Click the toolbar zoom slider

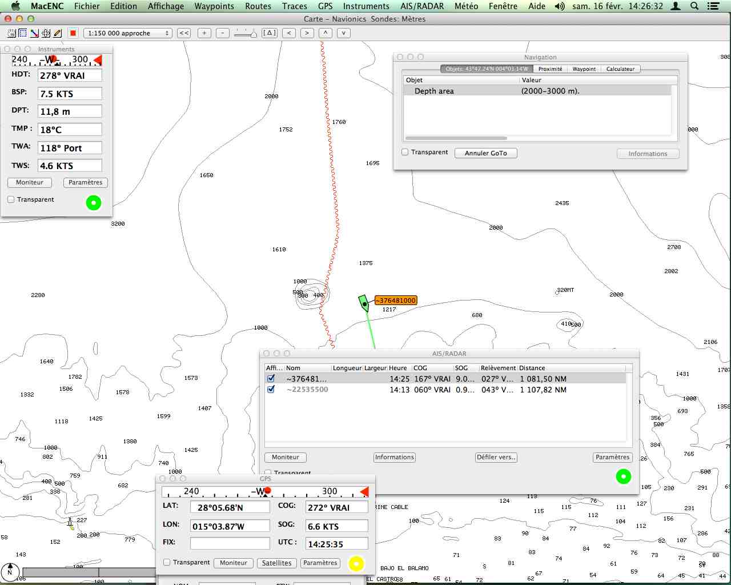click(246, 33)
